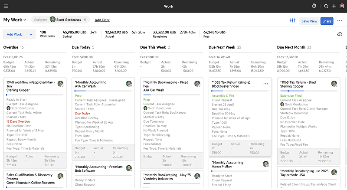Select the Overdue column header
The height and width of the screenshot is (190, 347).
click(x=11, y=47)
